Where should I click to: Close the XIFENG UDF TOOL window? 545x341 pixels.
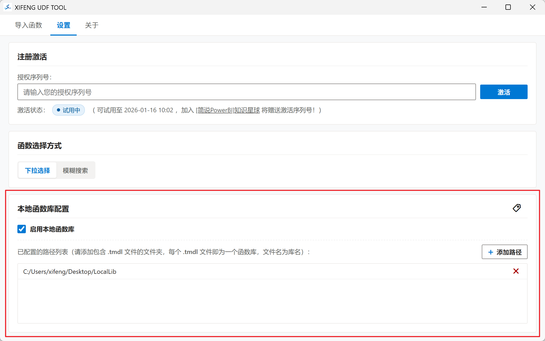(x=532, y=7)
